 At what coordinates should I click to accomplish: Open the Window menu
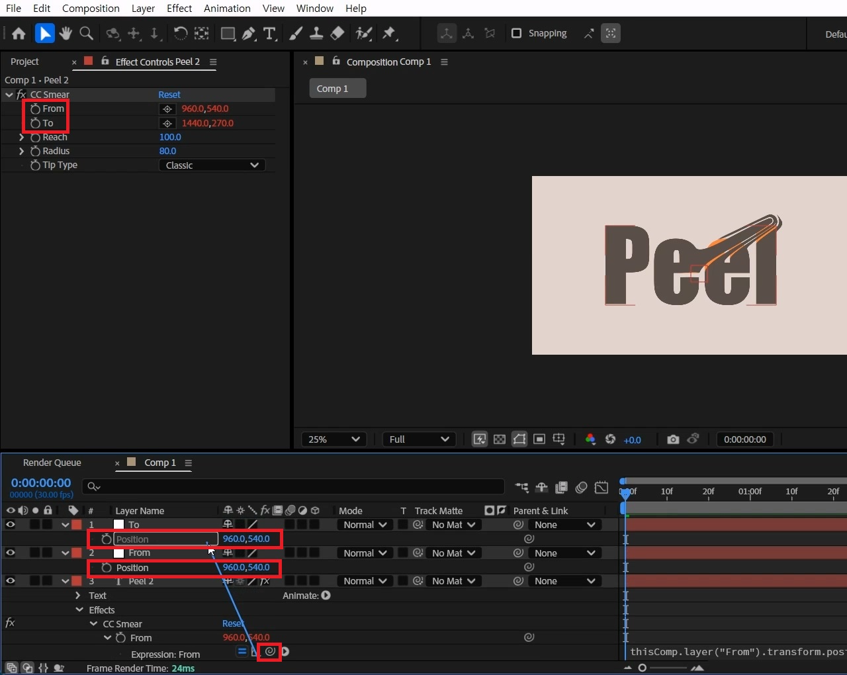pos(315,9)
